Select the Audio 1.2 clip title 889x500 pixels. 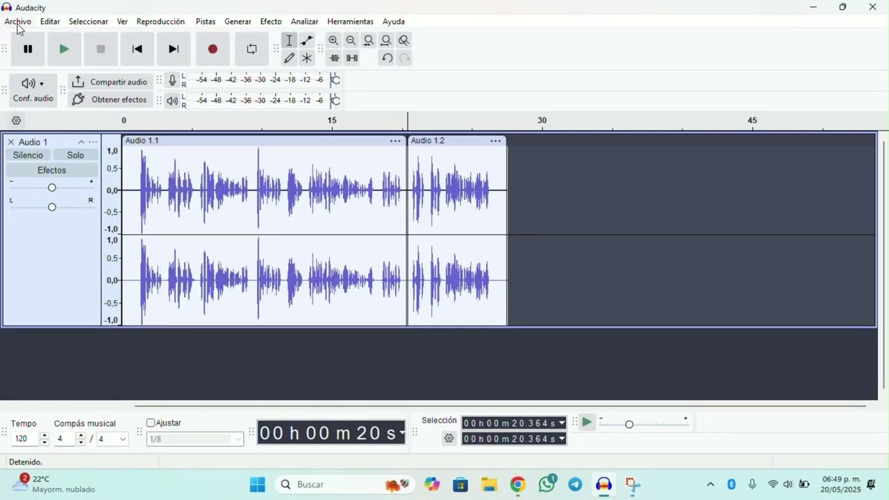point(428,141)
